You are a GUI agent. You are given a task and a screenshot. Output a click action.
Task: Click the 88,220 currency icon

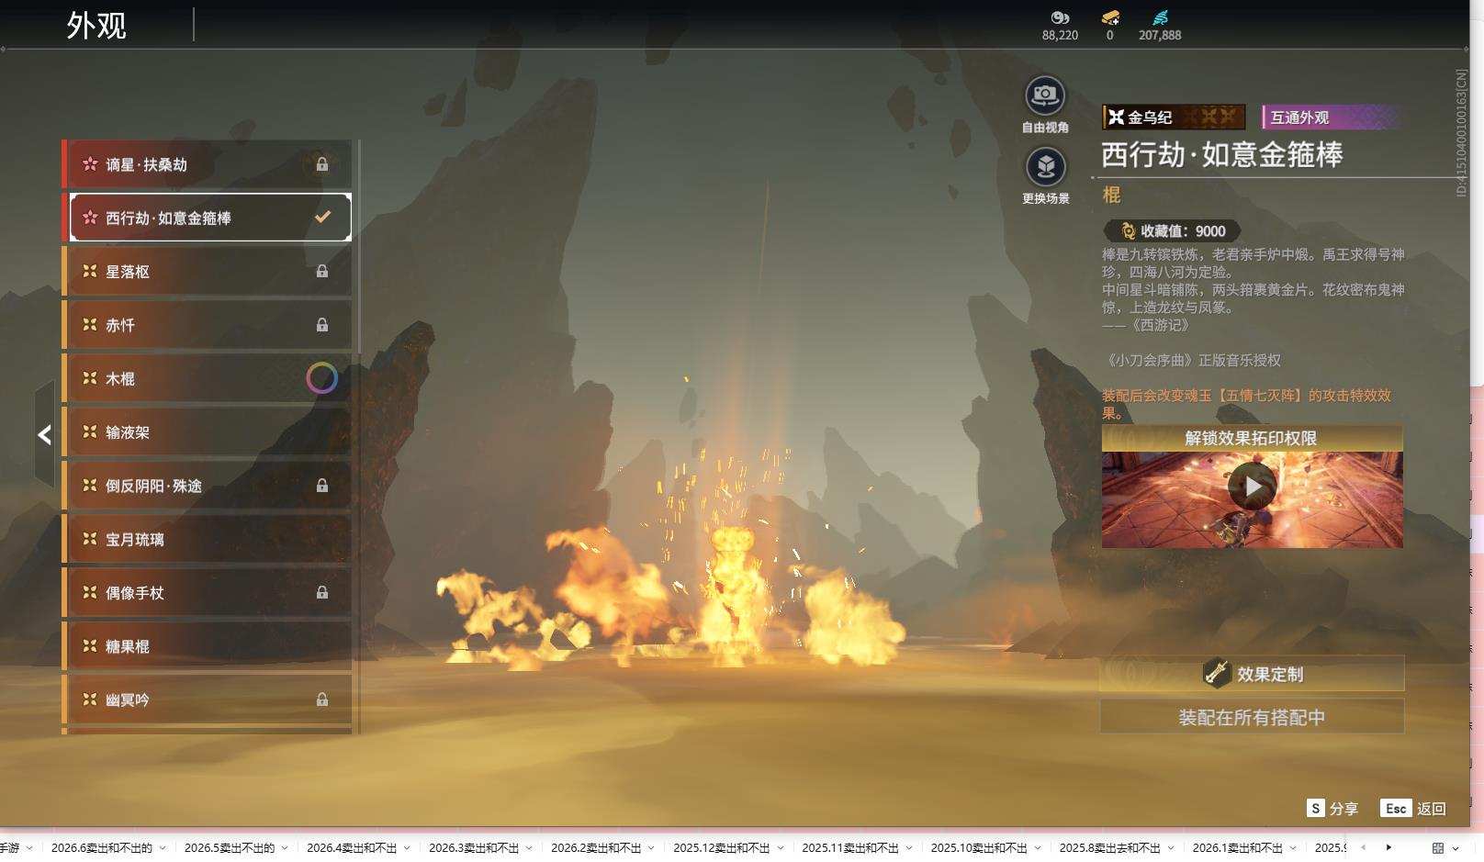[1060, 17]
